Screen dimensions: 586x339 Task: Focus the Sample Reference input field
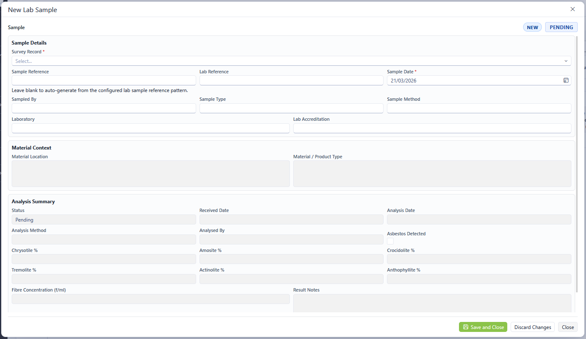point(104,80)
